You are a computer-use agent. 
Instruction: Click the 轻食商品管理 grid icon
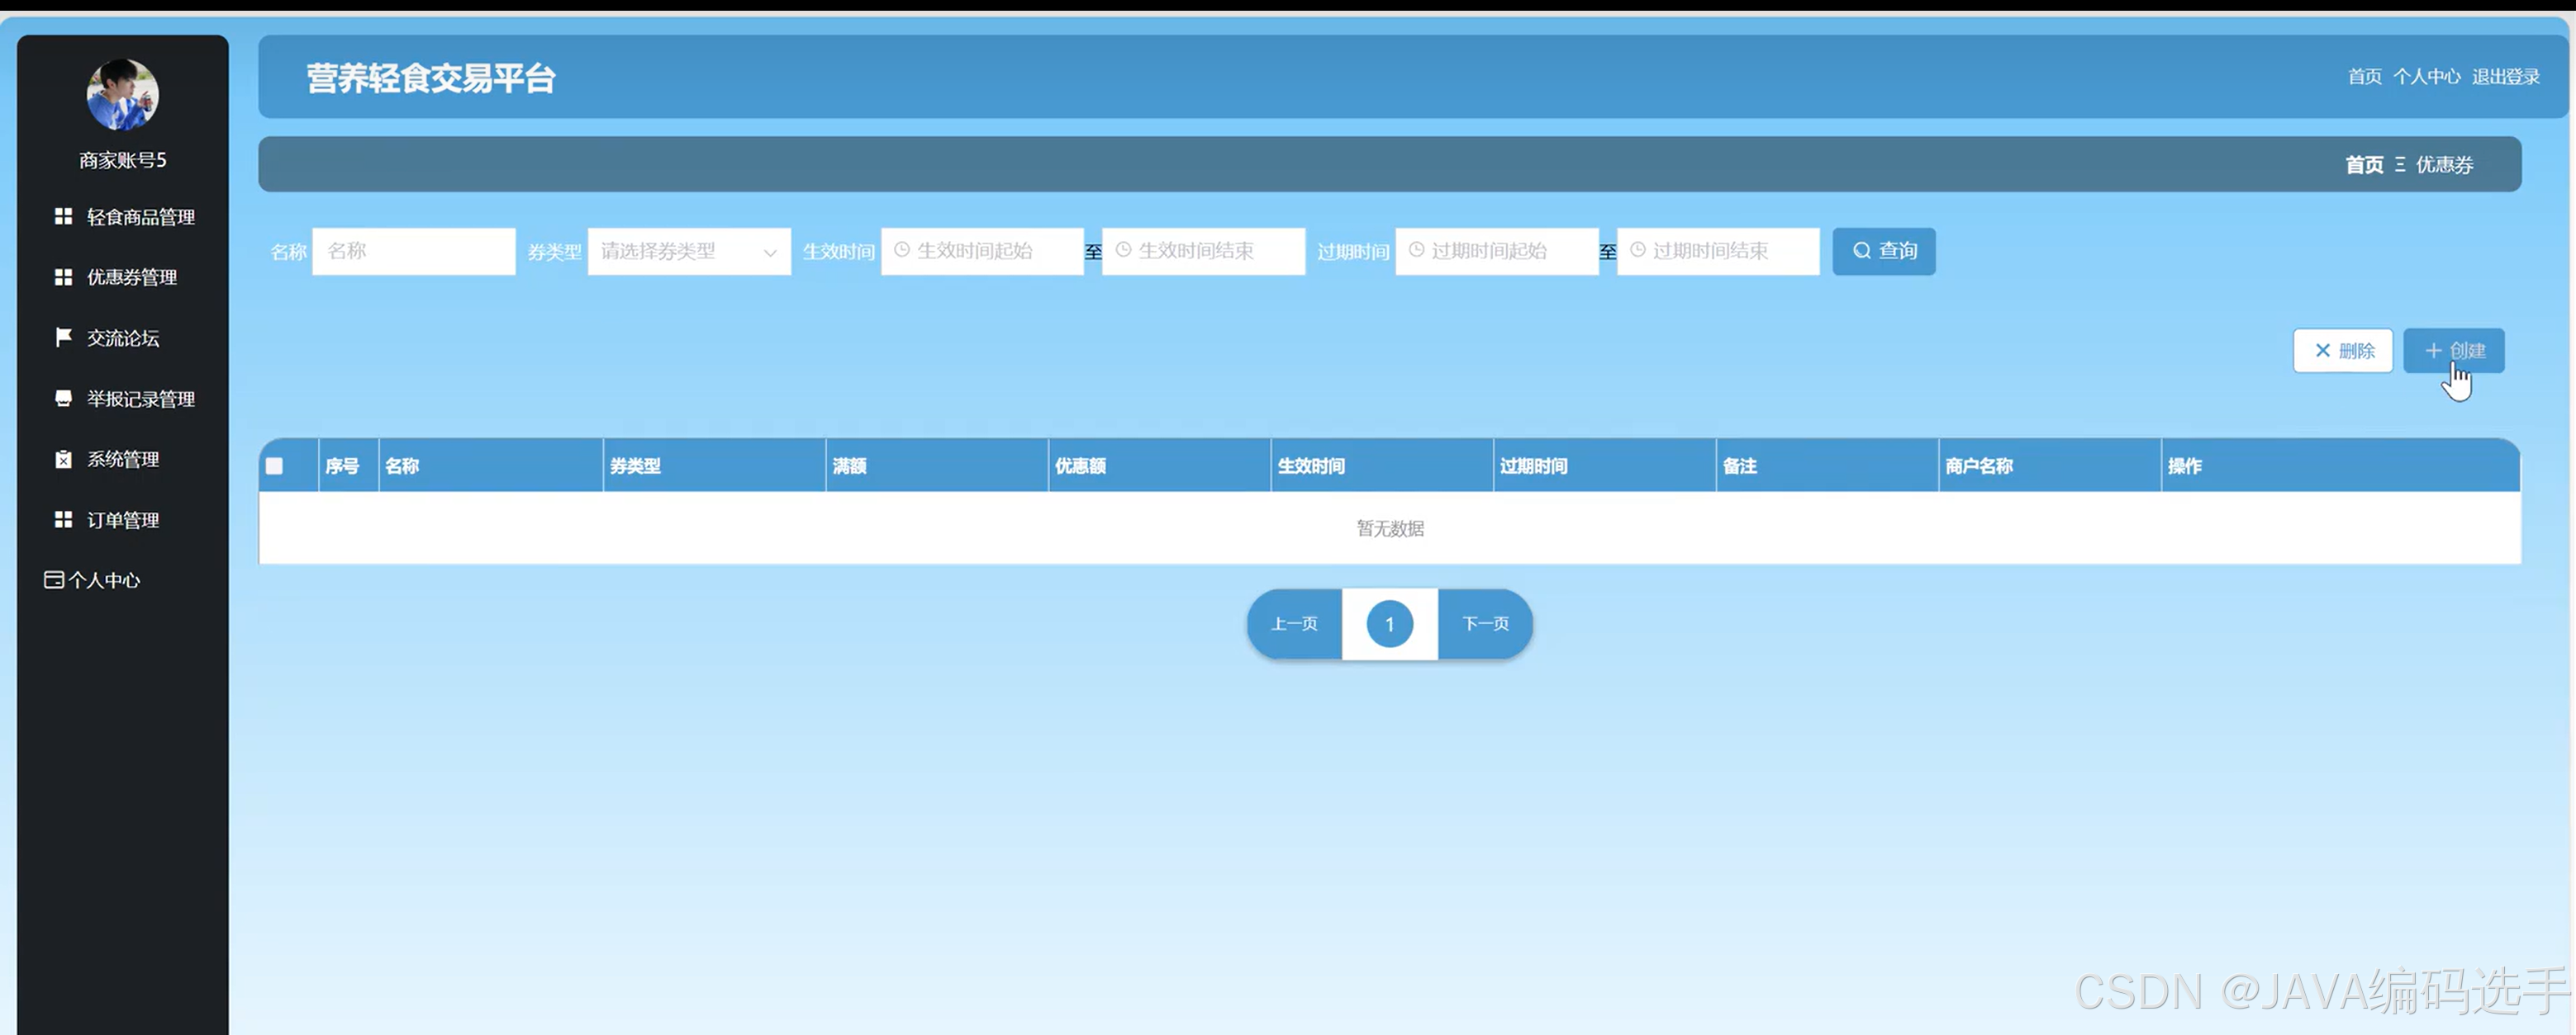[63, 217]
